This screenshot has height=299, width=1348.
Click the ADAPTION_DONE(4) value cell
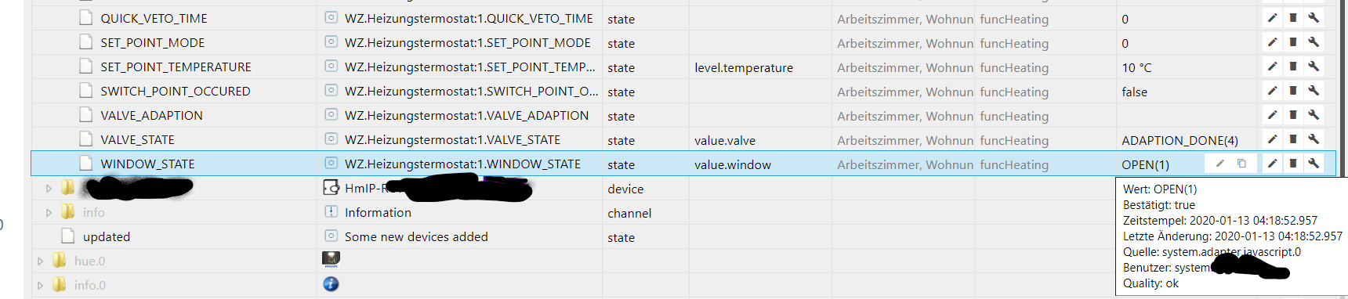pos(1179,140)
